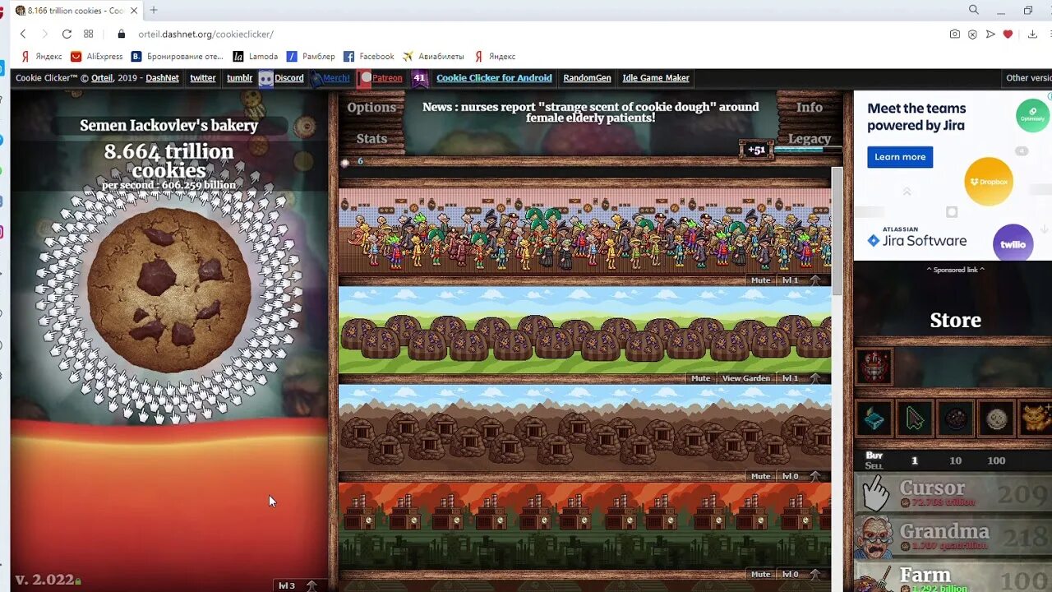
Task: Click the sugar lump counter 6
Action: point(352,162)
